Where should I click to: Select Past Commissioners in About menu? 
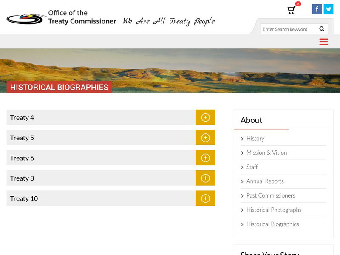[271, 195]
